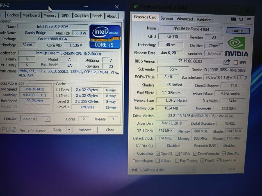Toggle the Vulkan checkbox

tap(158, 161)
